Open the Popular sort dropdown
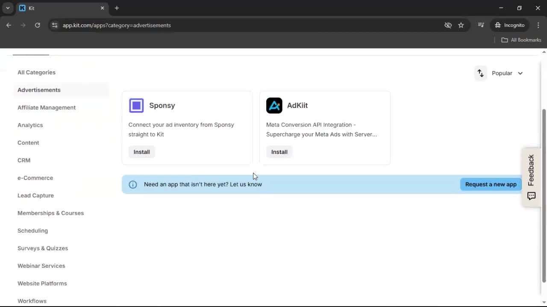The height and width of the screenshot is (307, 547). point(507,73)
